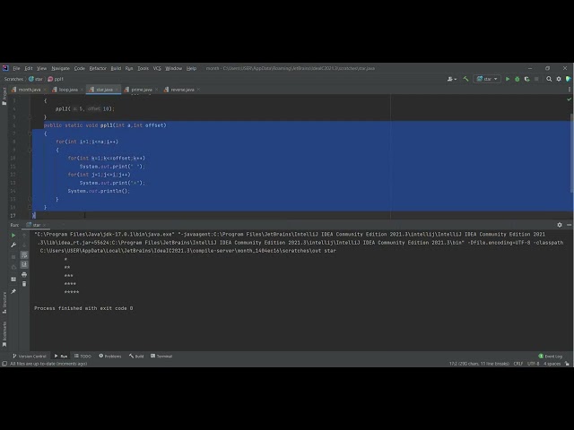
Task: Open the Bookmarks tool window sidebar button
Action: (x=4, y=334)
